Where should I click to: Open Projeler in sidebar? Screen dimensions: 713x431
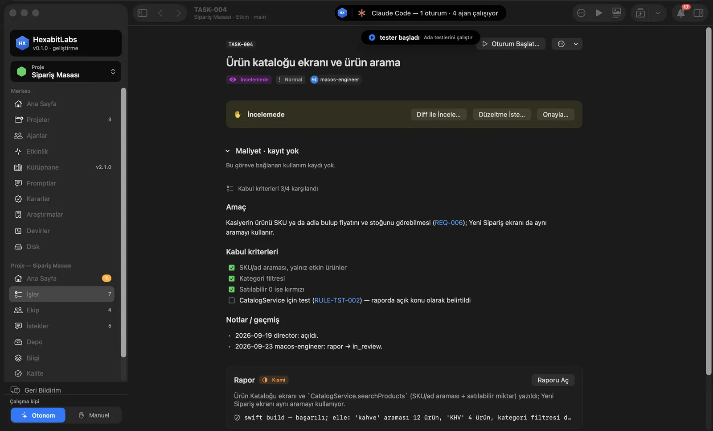coord(61,120)
